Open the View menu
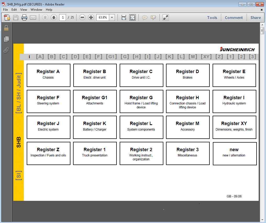The height and width of the screenshot is (223, 266). click(x=24, y=10)
